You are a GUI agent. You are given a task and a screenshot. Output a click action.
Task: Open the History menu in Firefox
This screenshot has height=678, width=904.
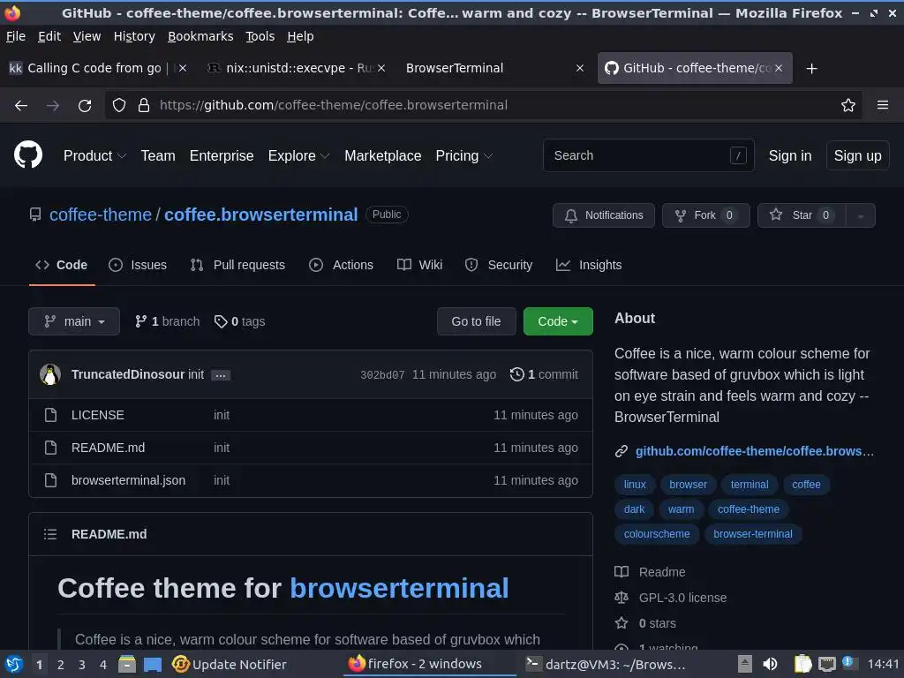pyautogui.click(x=134, y=36)
